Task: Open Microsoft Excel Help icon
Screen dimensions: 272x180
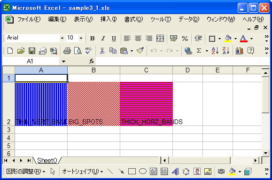Action: (250, 51)
